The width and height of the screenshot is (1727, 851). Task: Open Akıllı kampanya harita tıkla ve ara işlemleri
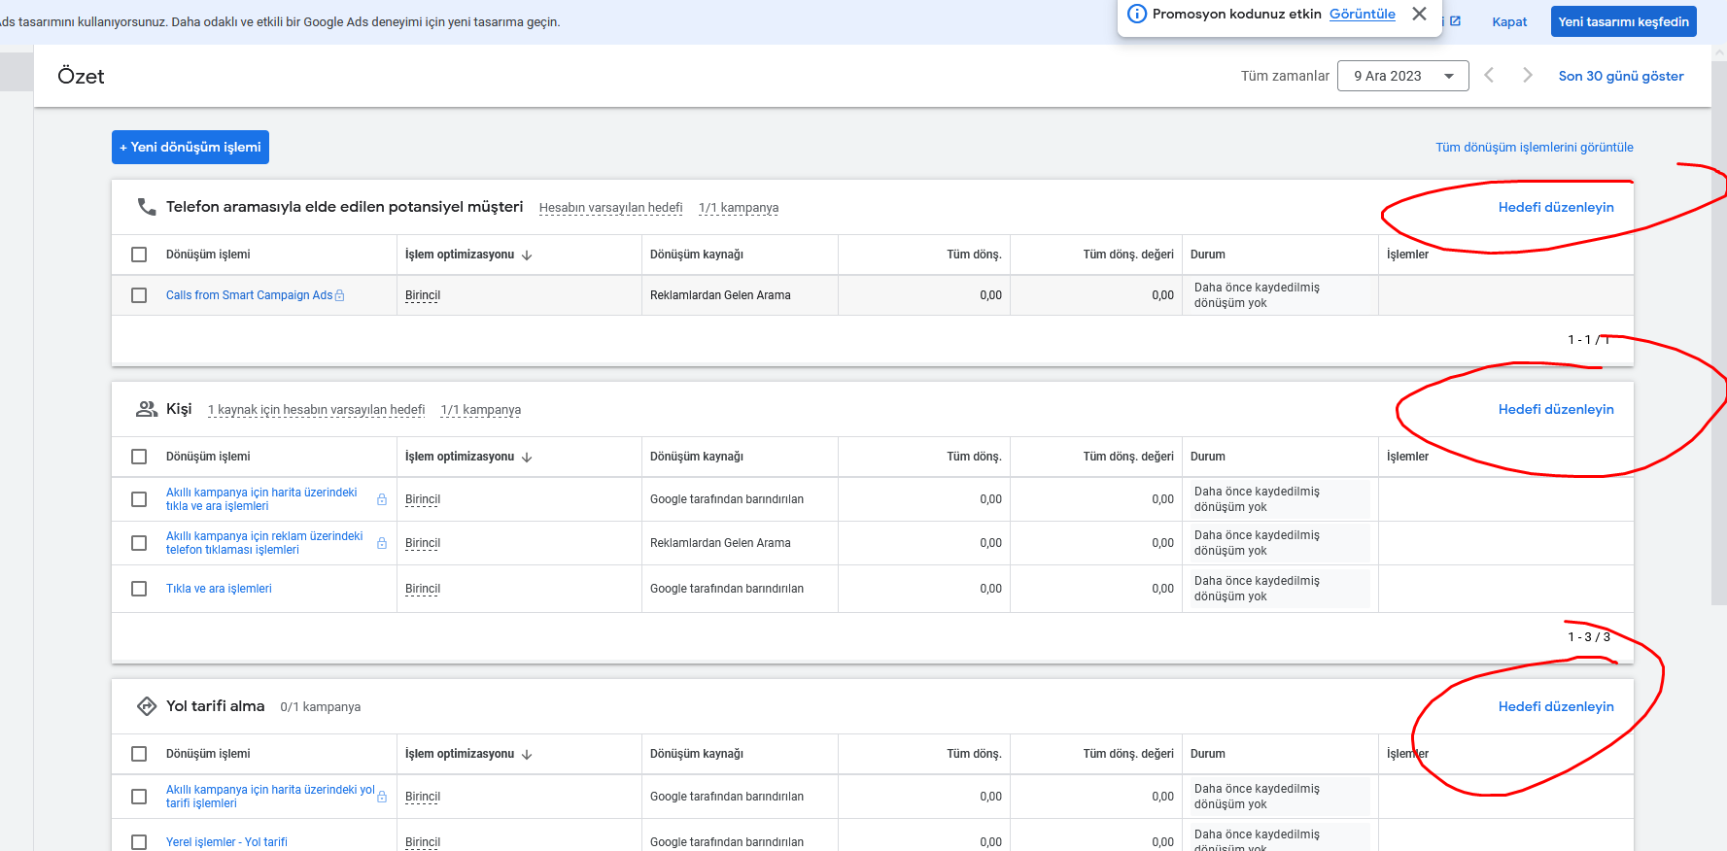pos(261,499)
